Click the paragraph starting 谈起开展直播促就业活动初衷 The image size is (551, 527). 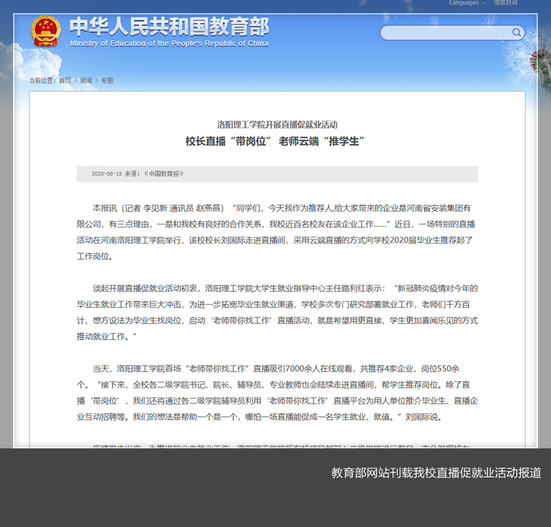pos(277,312)
